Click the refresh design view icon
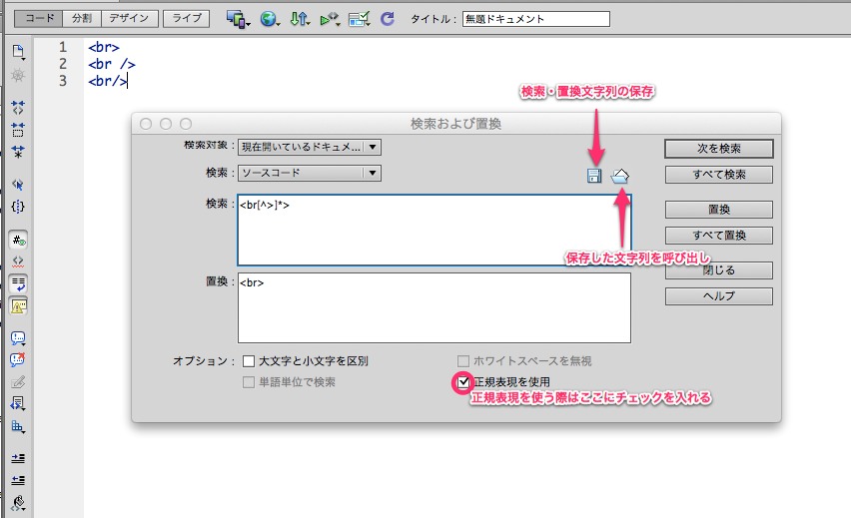Viewport: 851px width, 518px height. coord(387,18)
